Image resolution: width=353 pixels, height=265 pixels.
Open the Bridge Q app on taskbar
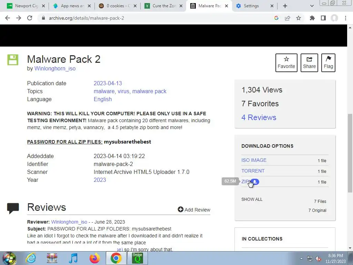pyautogui.click(x=137, y=258)
